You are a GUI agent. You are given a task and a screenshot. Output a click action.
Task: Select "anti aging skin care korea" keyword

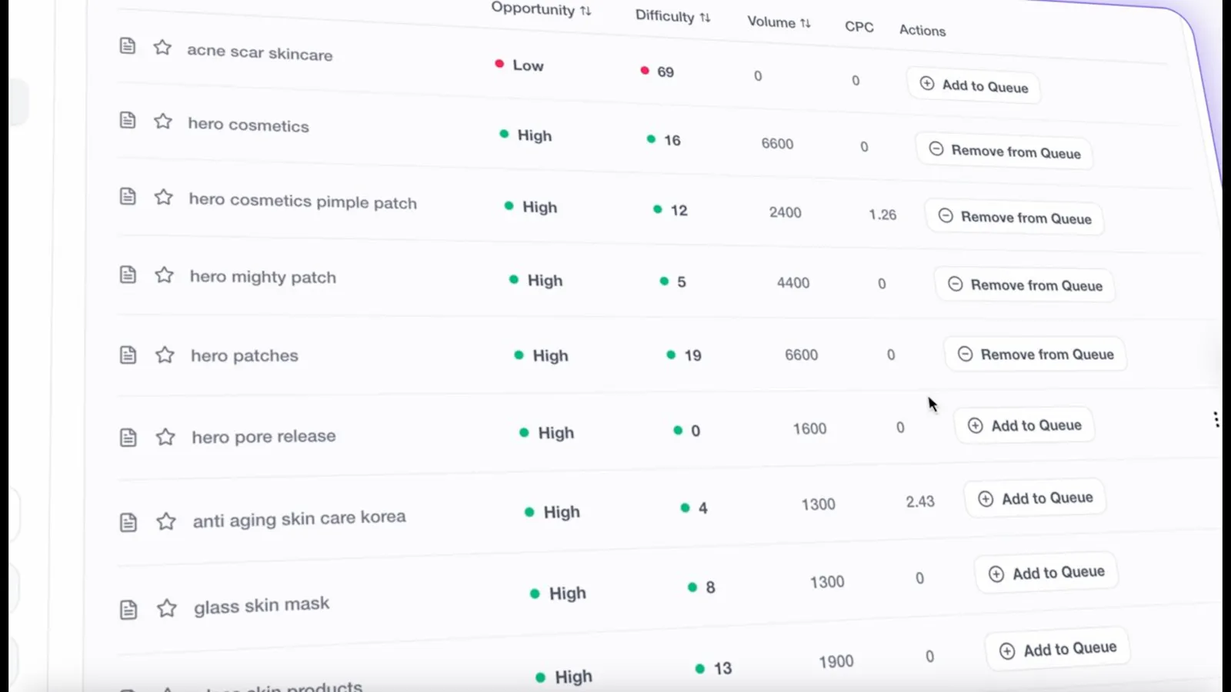click(299, 519)
